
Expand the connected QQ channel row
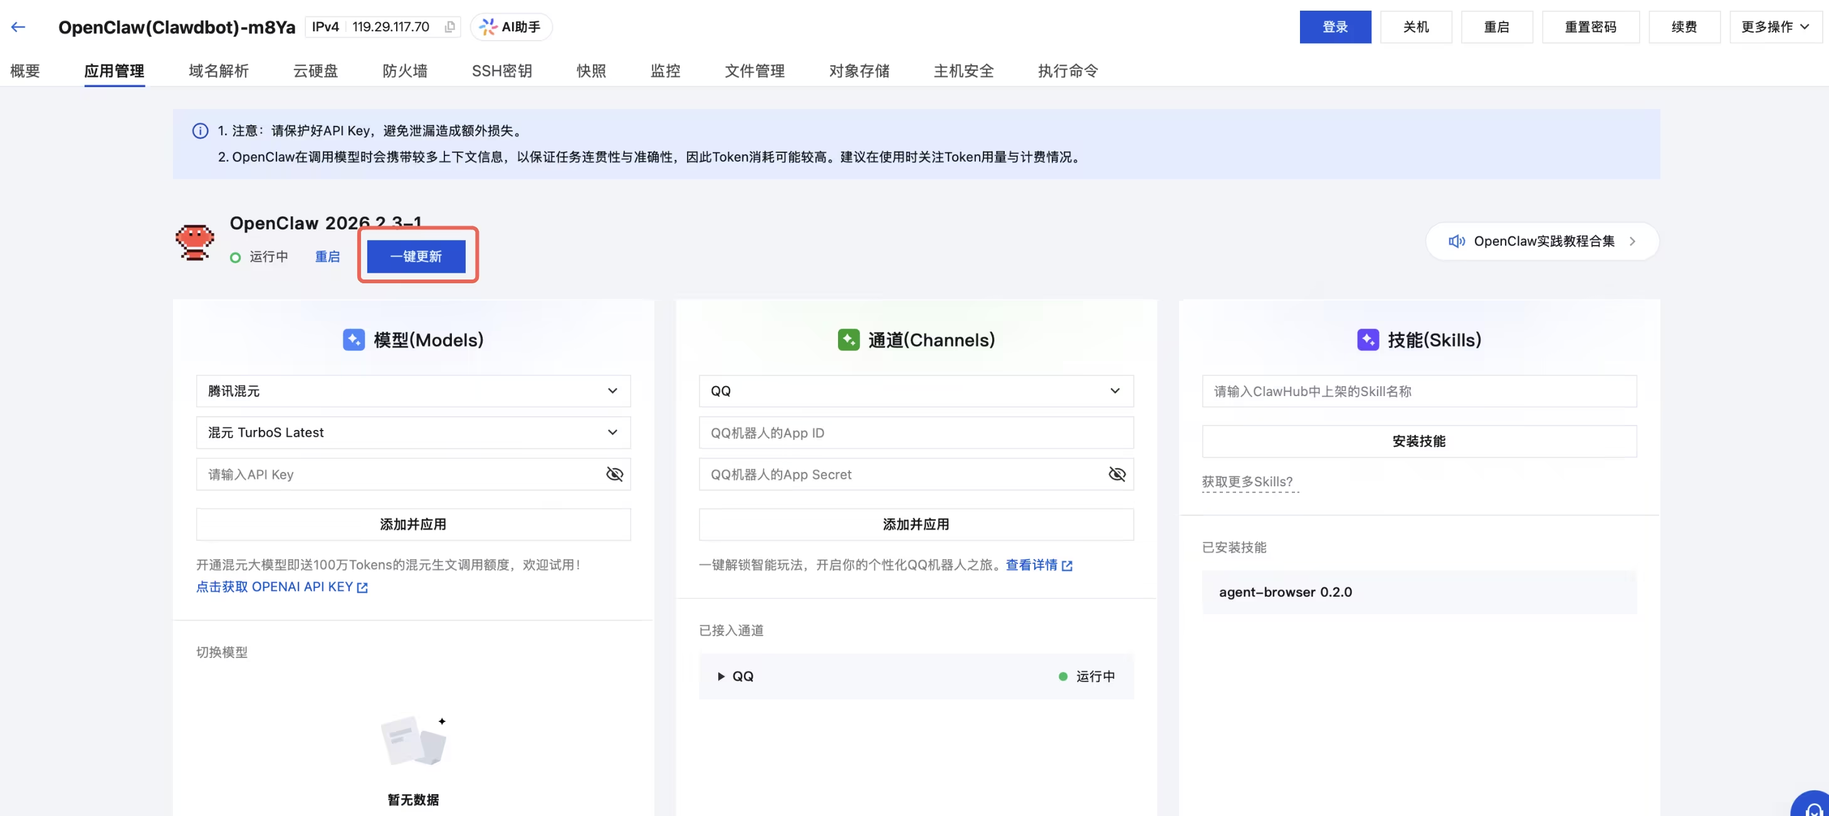pyautogui.click(x=721, y=676)
